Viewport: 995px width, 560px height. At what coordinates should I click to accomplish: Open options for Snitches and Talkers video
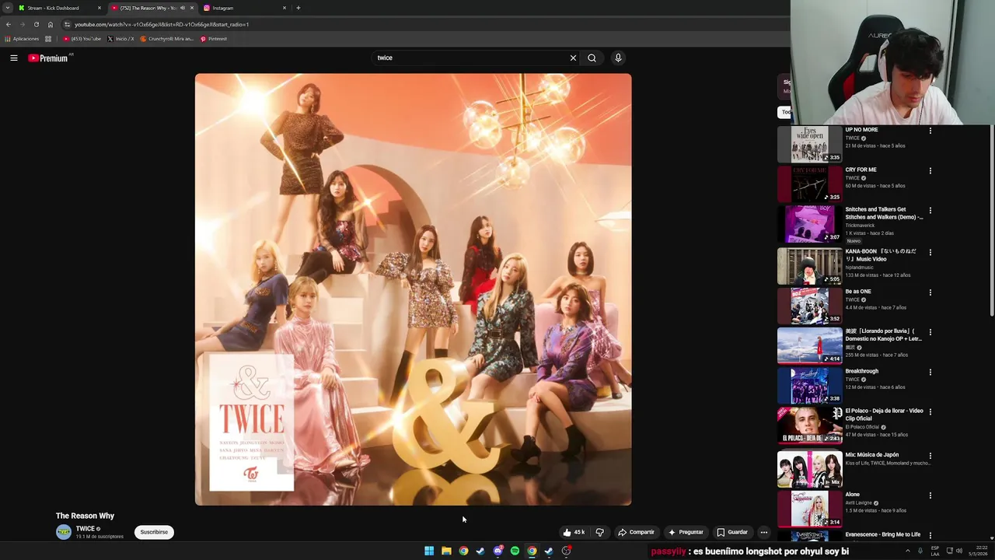(x=930, y=210)
